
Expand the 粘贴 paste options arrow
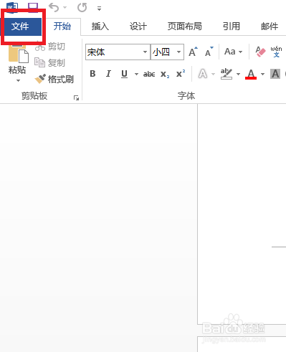(x=18, y=80)
